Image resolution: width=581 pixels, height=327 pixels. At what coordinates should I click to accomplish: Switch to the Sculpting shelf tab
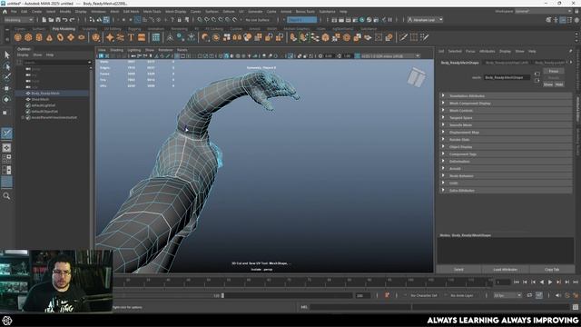(x=90, y=28)
